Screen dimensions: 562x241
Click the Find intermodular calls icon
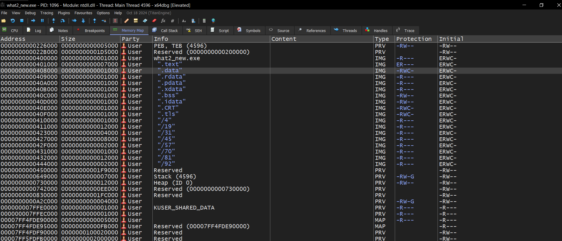pyautogui.click(x=193, y=21)
